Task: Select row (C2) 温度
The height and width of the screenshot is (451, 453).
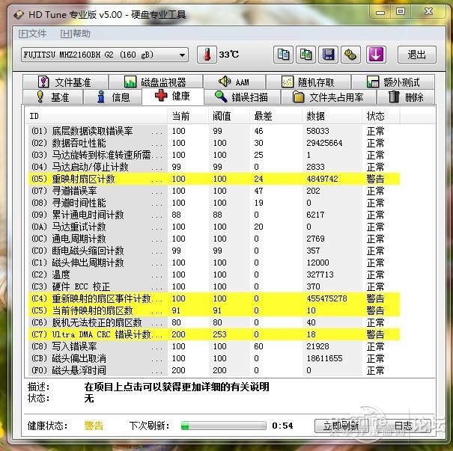Action: pyautogui.click(x=214, y=274)
